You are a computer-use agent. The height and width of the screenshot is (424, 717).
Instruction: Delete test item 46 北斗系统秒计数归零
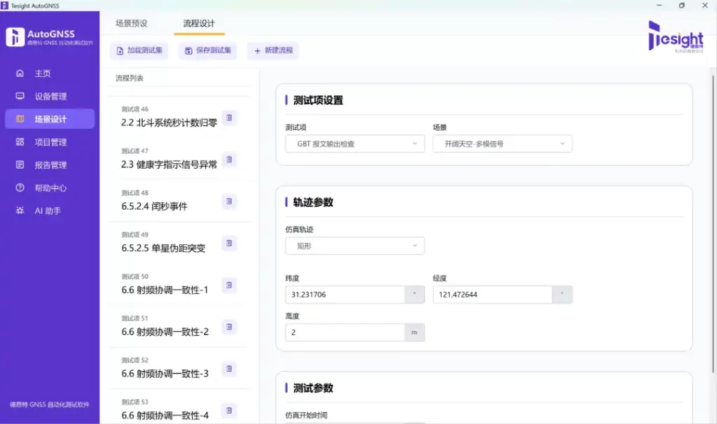tap(229, 118)
